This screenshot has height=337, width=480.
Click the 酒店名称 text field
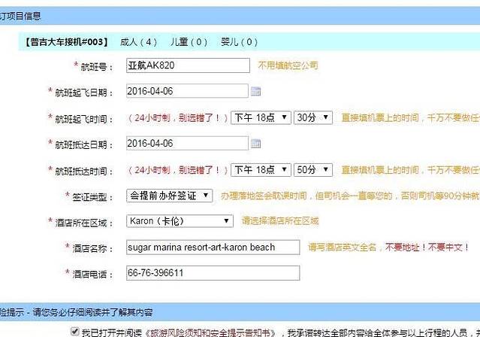(x=213, y=247)
